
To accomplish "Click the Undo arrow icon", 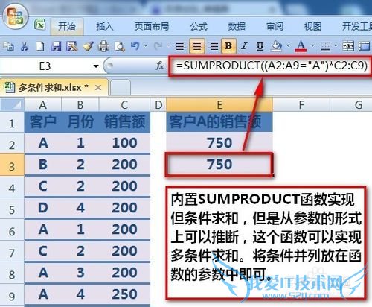I will [x=135, y=46].
